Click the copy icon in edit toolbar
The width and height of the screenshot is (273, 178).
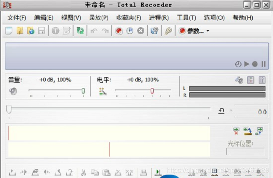click(95, 172)
